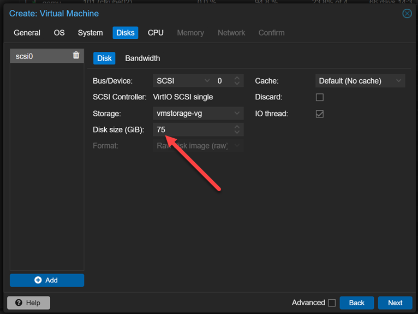This screenshot has height=314, width=418.
Task: Go Back to previous step
Action: [x=356, y=303]
